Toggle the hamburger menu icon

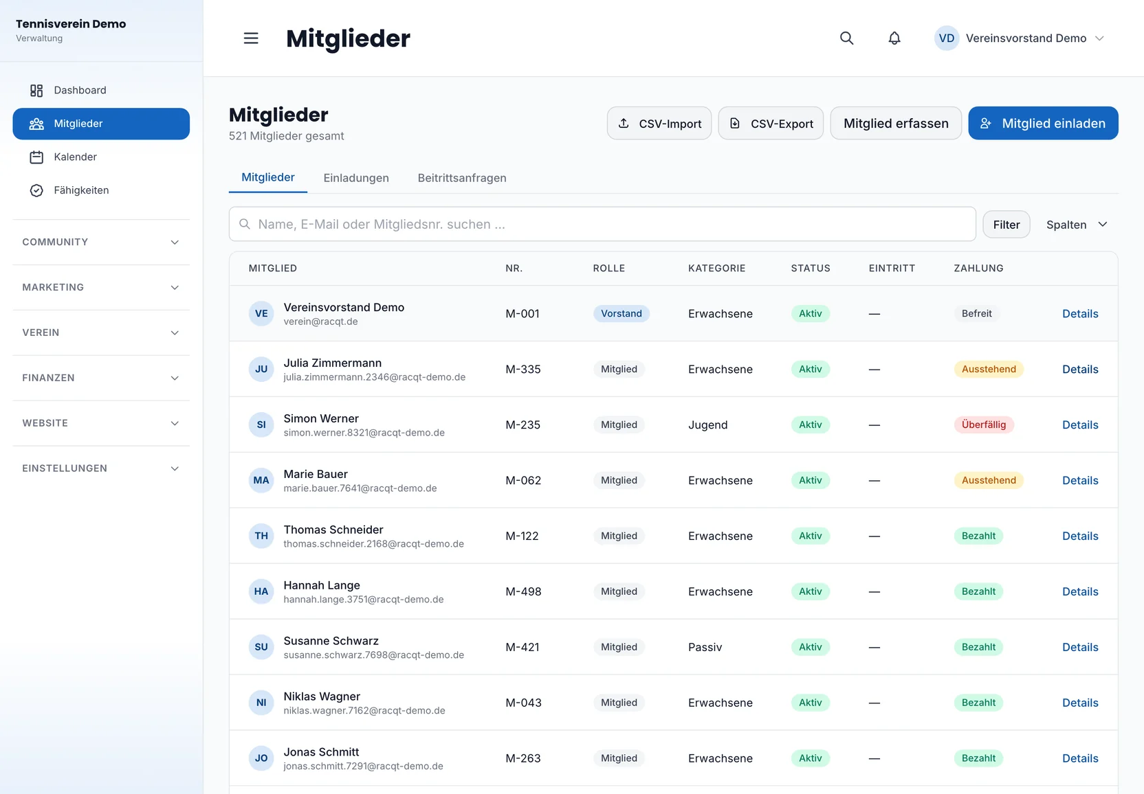(x=251, y=38)
